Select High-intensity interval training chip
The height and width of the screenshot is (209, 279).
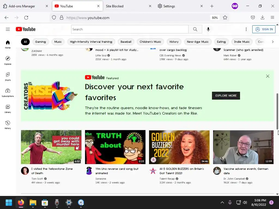pos(91,42)
